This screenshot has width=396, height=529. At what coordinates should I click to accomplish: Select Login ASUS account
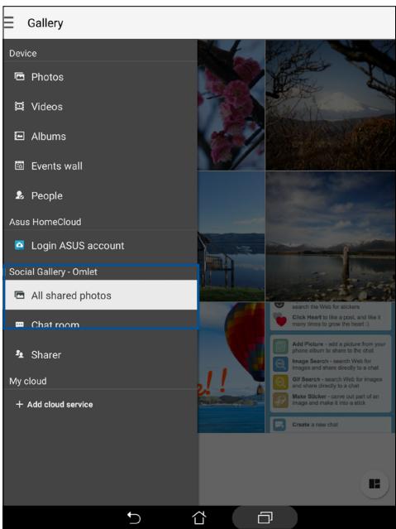[100, 246]
